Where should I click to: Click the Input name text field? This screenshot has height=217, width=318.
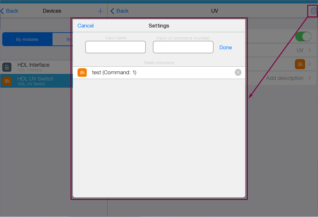pyautogui.click(x=115, y=47)
